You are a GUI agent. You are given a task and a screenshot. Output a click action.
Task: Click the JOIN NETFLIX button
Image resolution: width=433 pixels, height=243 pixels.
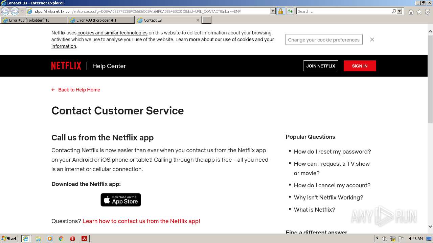click(x=321, y=66)
